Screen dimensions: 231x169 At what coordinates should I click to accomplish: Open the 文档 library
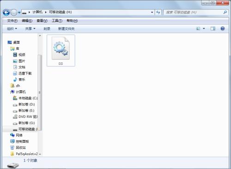(22, 67)
